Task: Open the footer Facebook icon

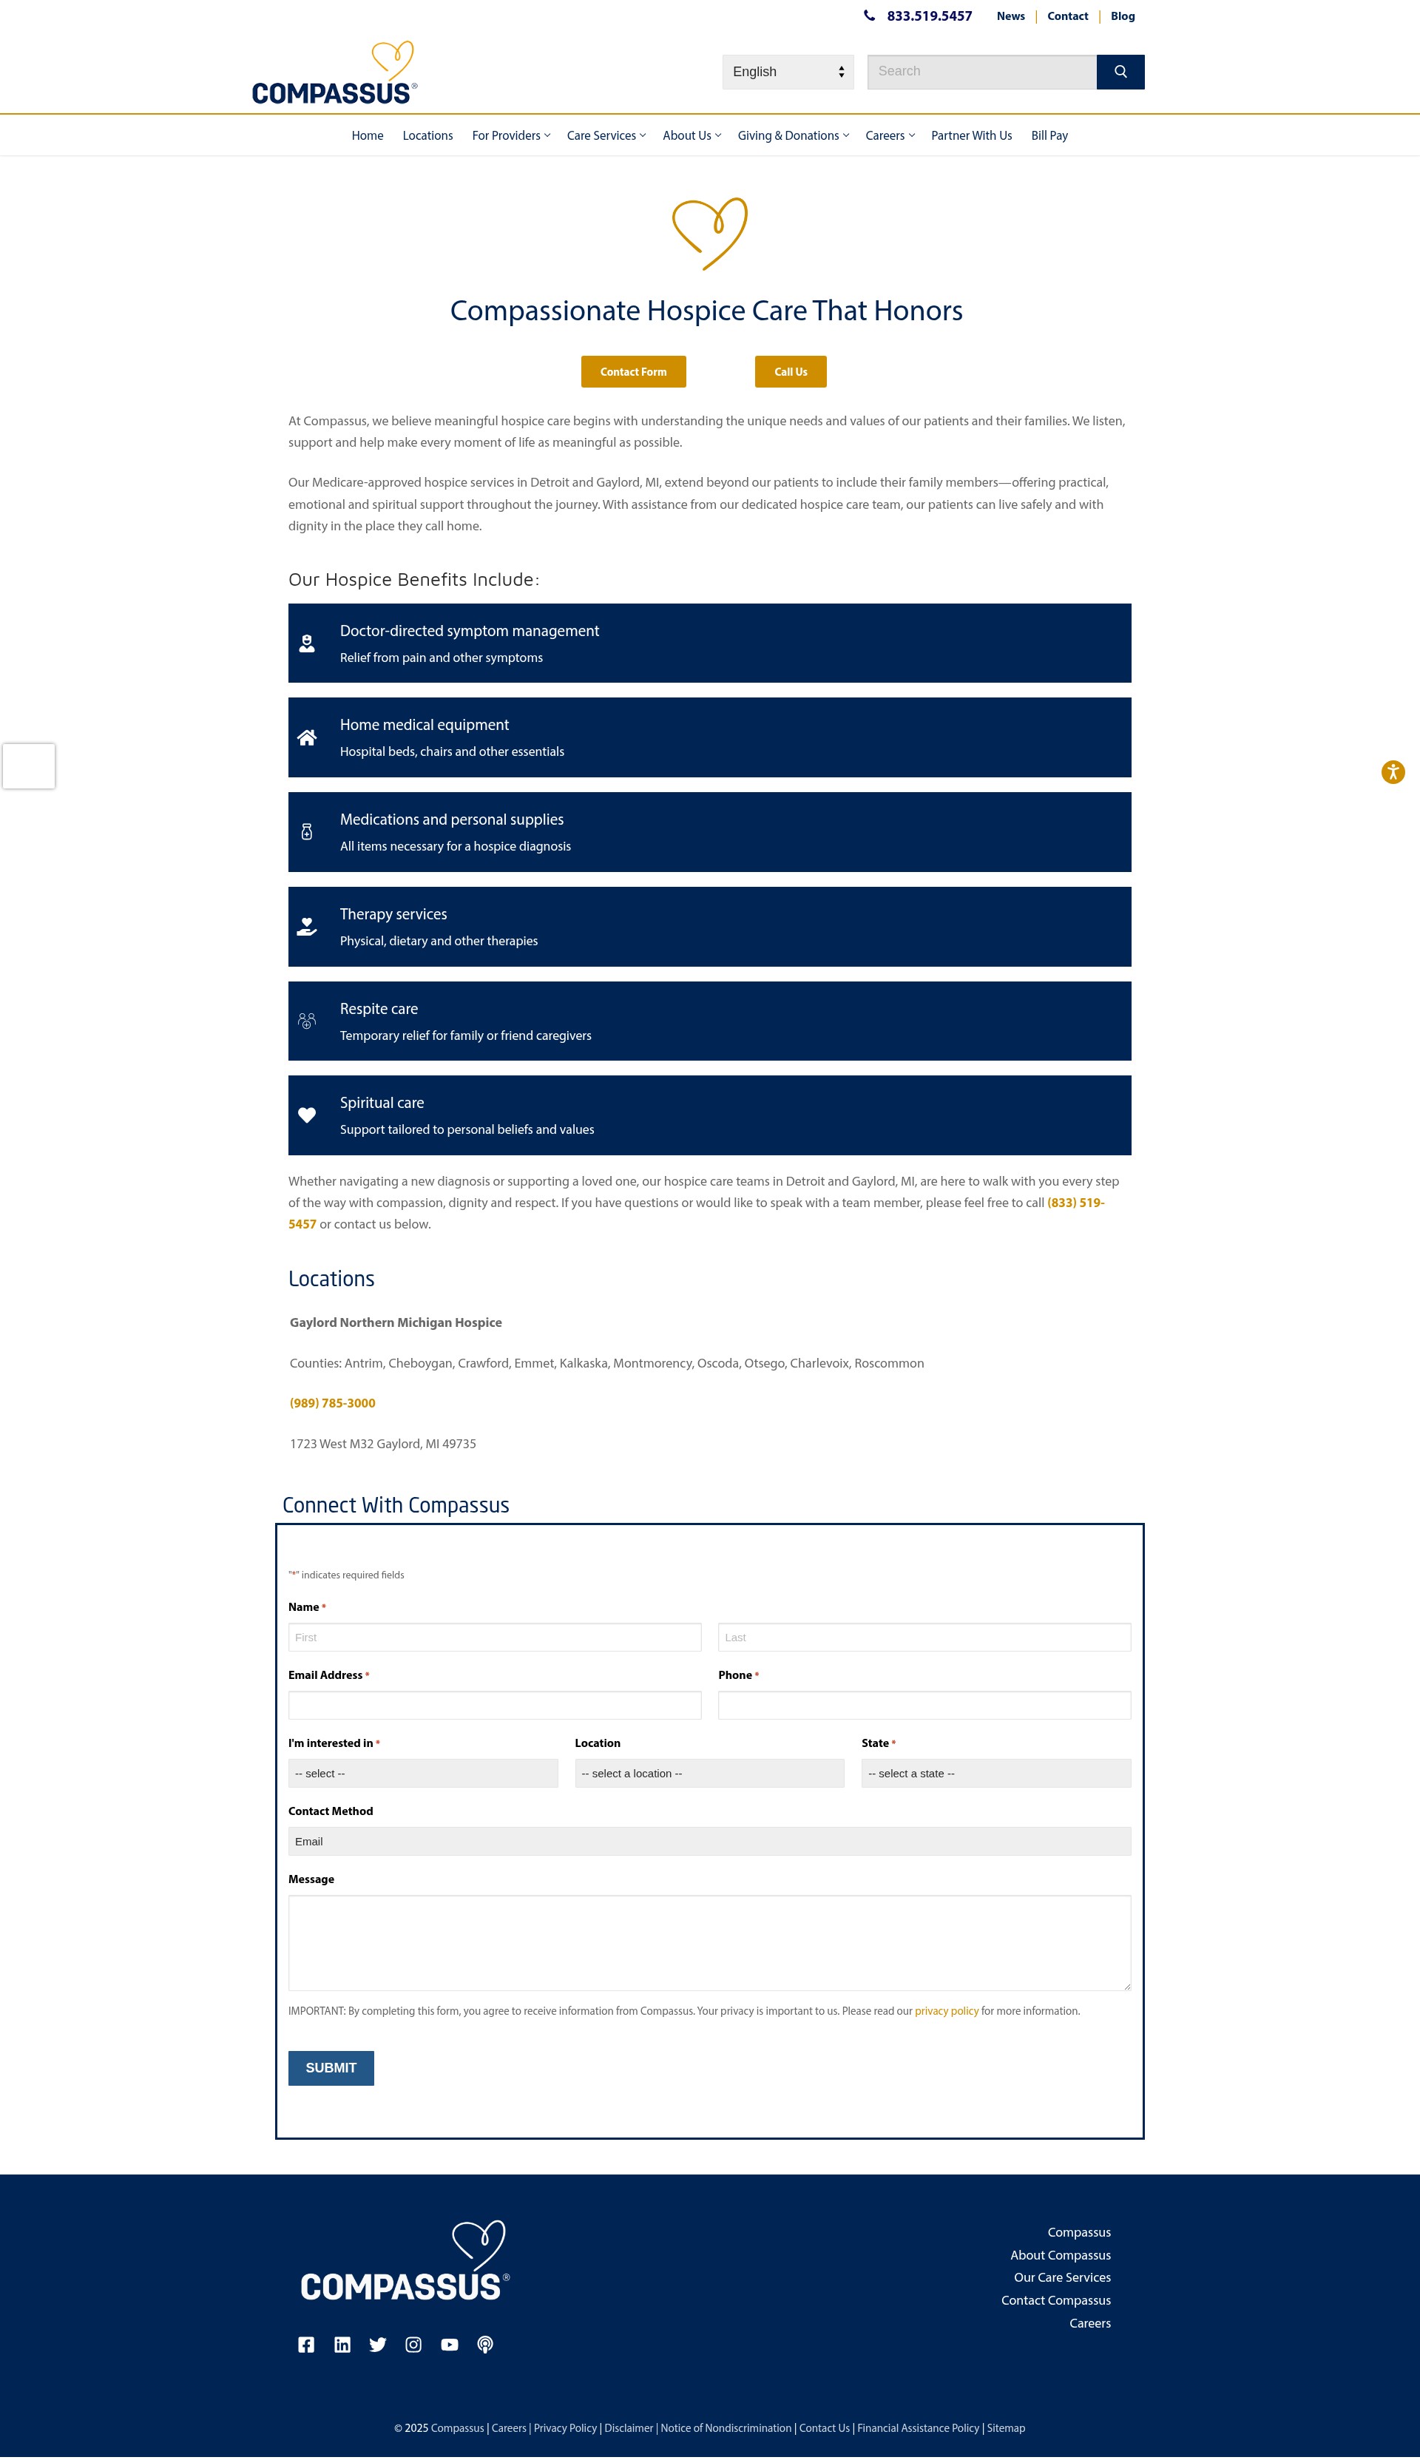Action: [x=306, y=2345]
